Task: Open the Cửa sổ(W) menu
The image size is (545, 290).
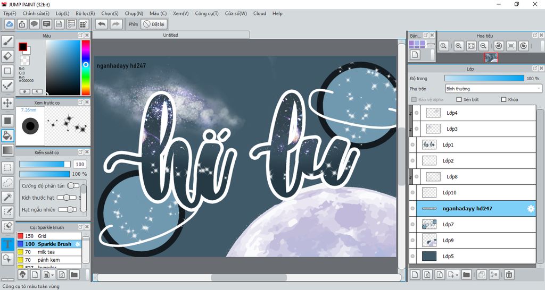Action: click(x=236, y=13)
